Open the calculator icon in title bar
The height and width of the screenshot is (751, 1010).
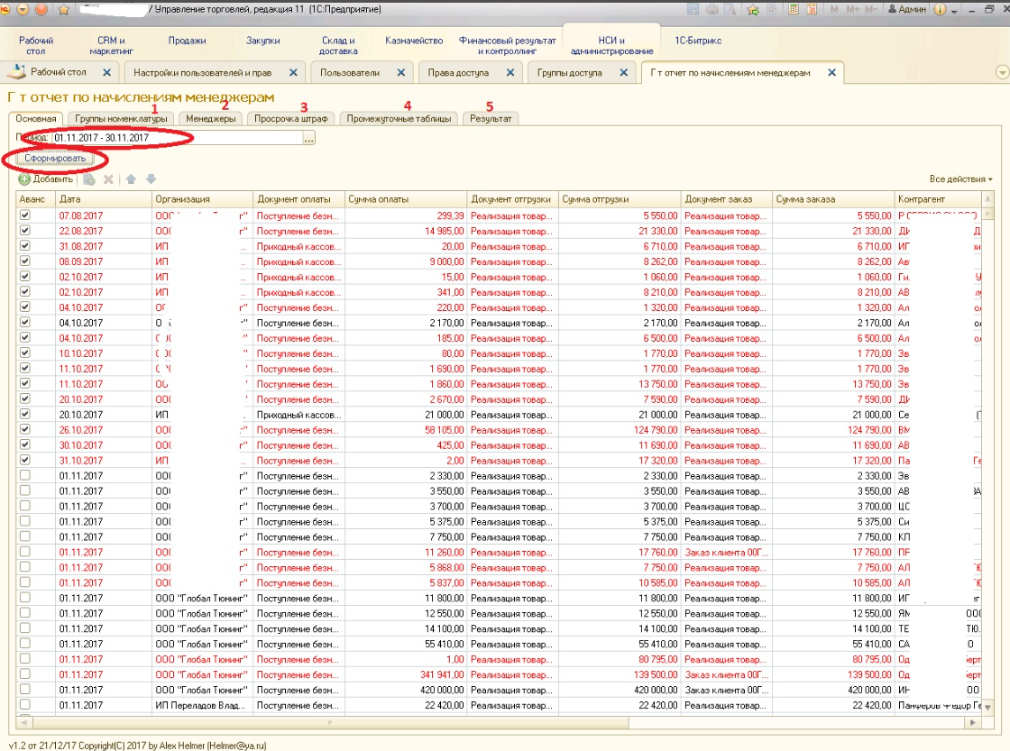click(x=794, y=9)
